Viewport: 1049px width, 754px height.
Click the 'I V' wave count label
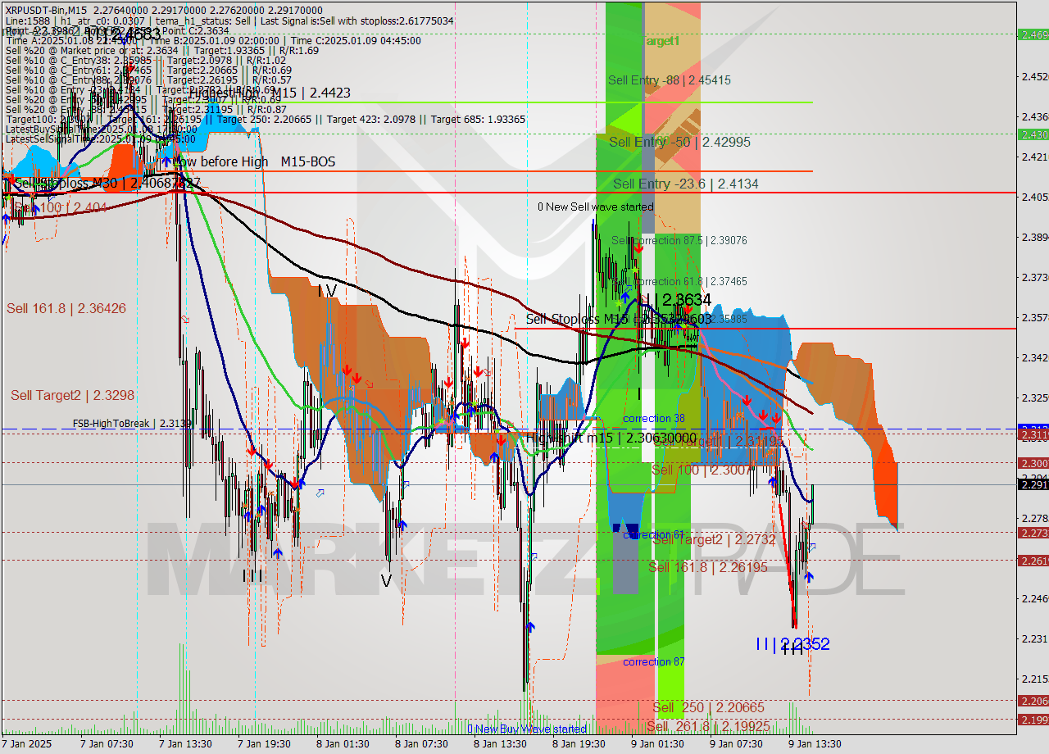pos(327,291)
